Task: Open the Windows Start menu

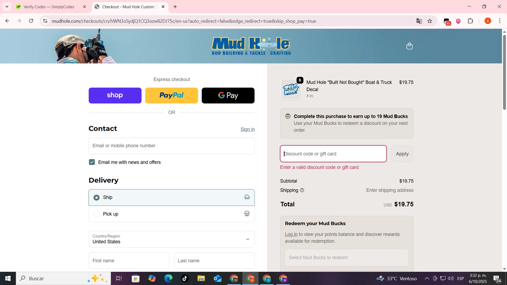Action: [x=8, y=279]
